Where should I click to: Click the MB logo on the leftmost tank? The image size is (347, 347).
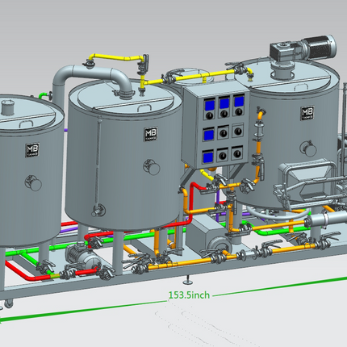32,150
